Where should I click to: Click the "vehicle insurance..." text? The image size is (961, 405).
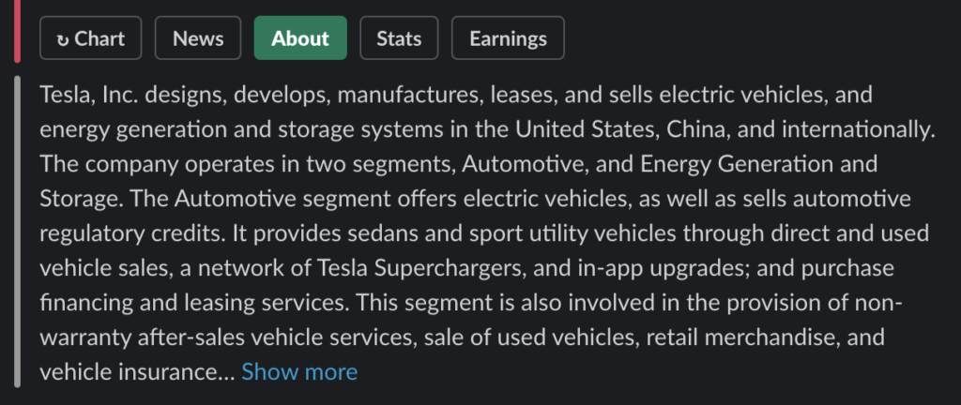[x=137, y=372]
